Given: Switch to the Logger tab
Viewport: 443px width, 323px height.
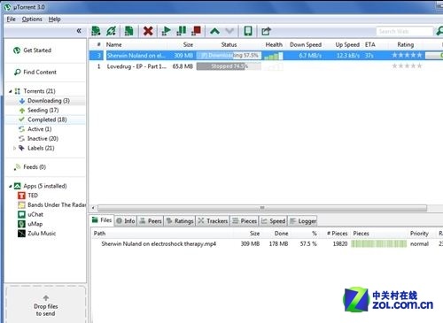Looking at the screenshot, I should click(303, 220).
